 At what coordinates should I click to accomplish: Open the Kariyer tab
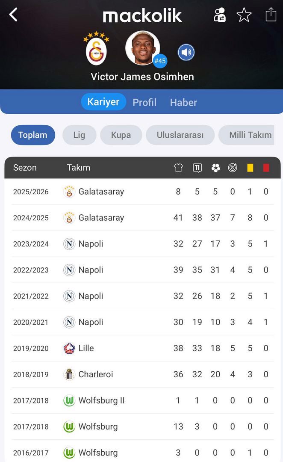pyautogui.click(x=103, y=102)
